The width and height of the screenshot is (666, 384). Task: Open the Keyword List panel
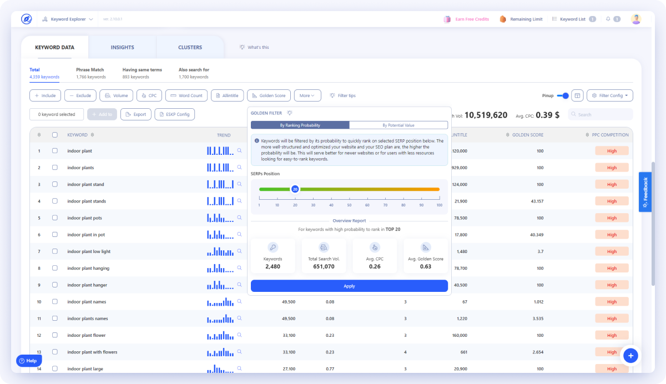(x=573, y=18)
